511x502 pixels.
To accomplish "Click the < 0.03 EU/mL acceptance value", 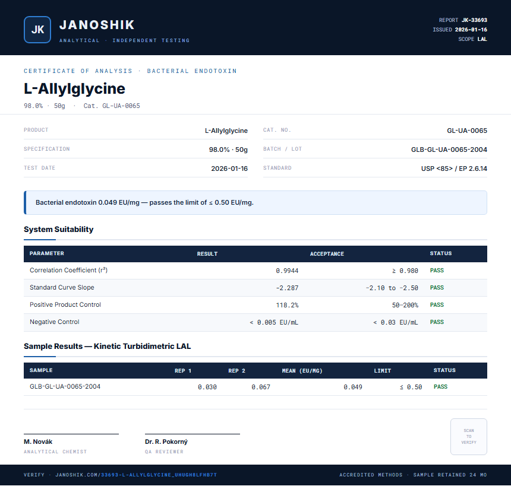I will (x=395, y=323).
